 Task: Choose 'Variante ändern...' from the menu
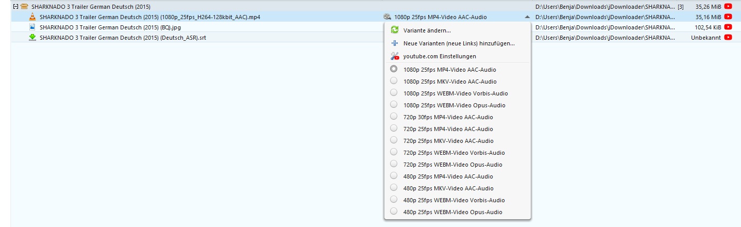[x=427, y=31]
